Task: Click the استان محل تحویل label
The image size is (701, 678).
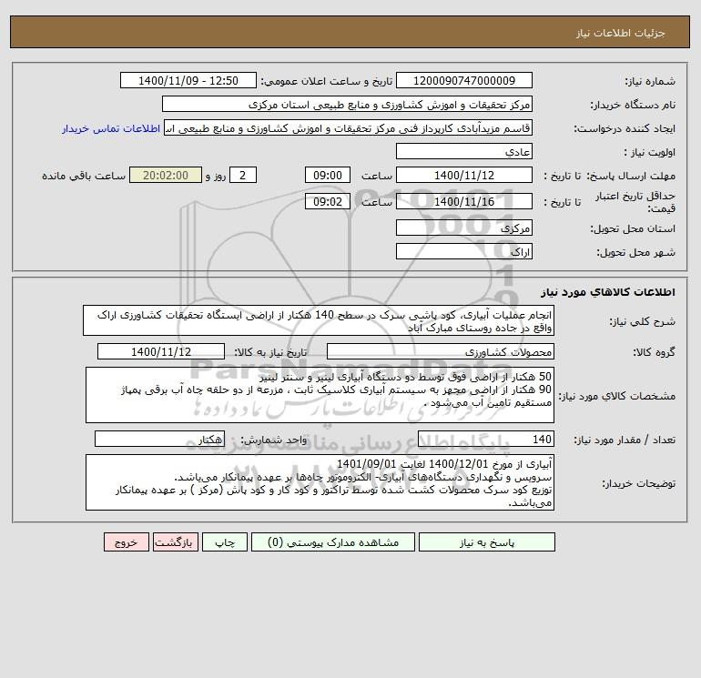Action: [633, 228]
